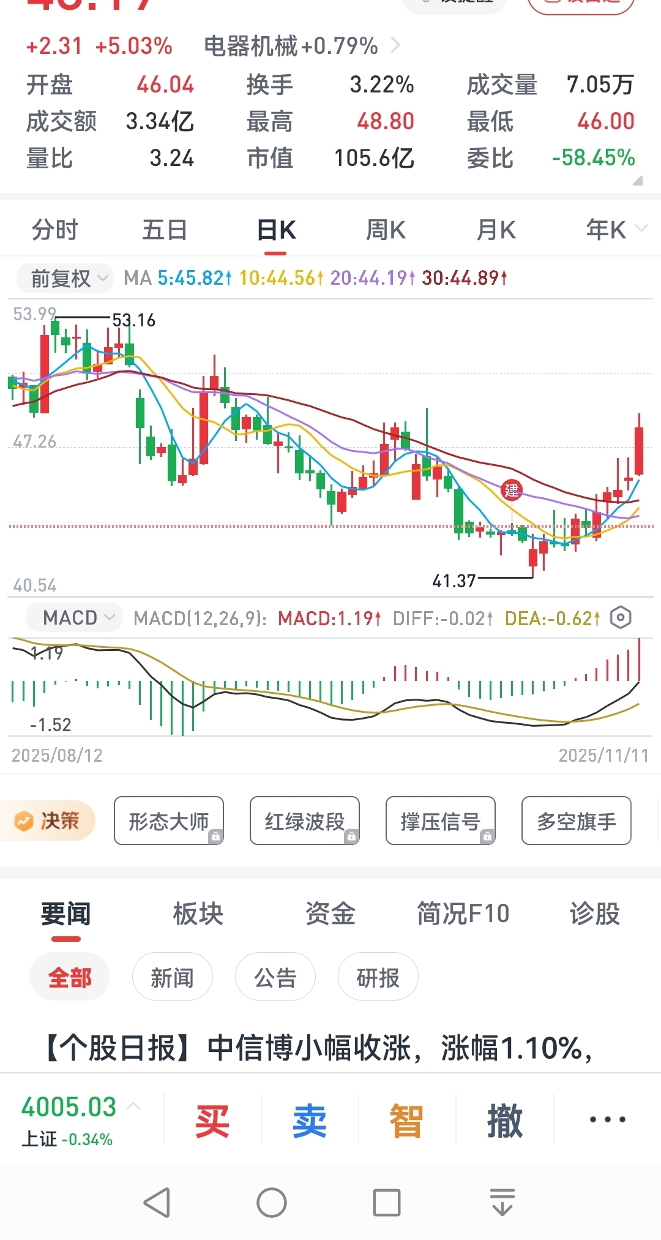This screenshot has height=1240, width=661.
Task: Open recent apps square icon
Action: coord(387,1203)
